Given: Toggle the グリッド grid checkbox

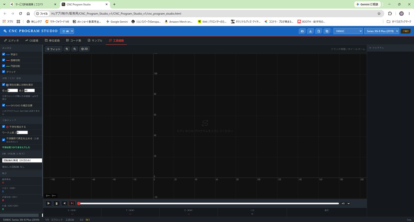Looking at the screenshot, I should click(x=3, y=72).
